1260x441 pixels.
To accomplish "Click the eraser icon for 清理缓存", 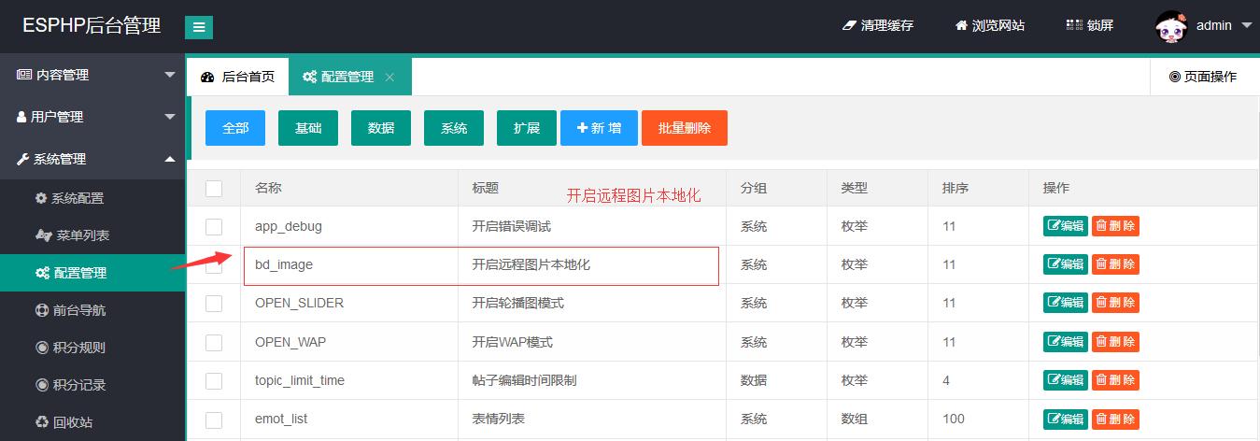I will 848,26.
